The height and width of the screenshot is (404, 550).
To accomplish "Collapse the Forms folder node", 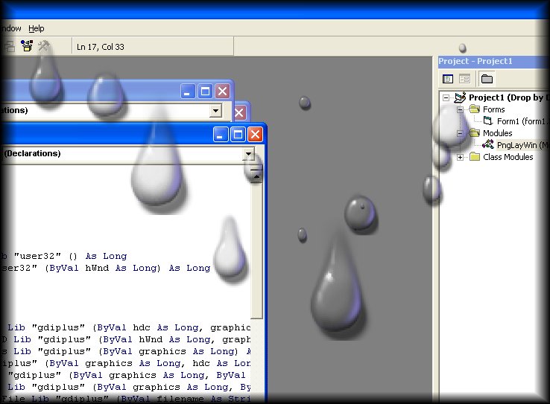I will point(460,109).
